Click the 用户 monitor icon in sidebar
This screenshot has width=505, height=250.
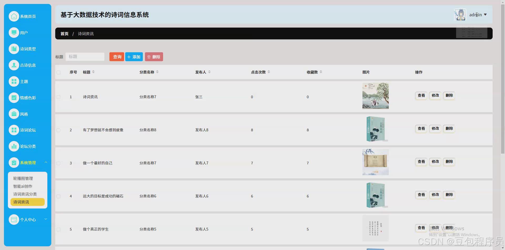coord(14,33)
